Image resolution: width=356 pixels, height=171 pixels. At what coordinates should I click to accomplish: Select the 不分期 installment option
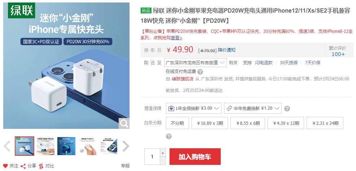tap(177, 123)
